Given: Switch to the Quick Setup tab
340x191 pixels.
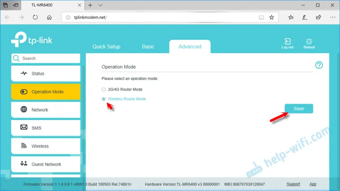Looking at the screenshot, I should tap(106, 47).
